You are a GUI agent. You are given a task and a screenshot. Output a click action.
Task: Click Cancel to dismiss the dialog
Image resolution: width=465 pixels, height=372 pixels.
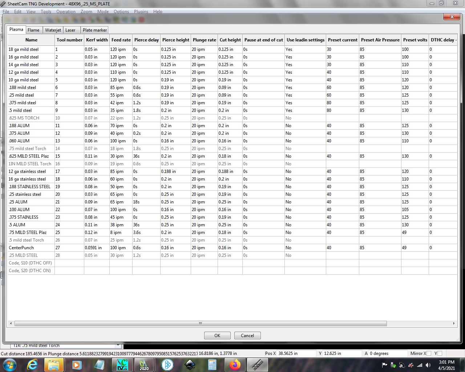(247, 336)
